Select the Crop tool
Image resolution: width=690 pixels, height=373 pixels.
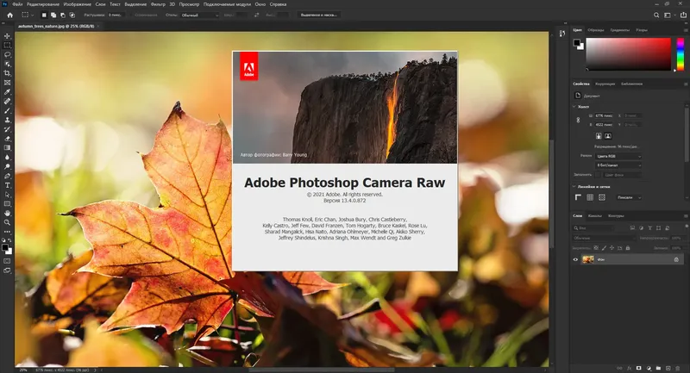pos(7,73)
